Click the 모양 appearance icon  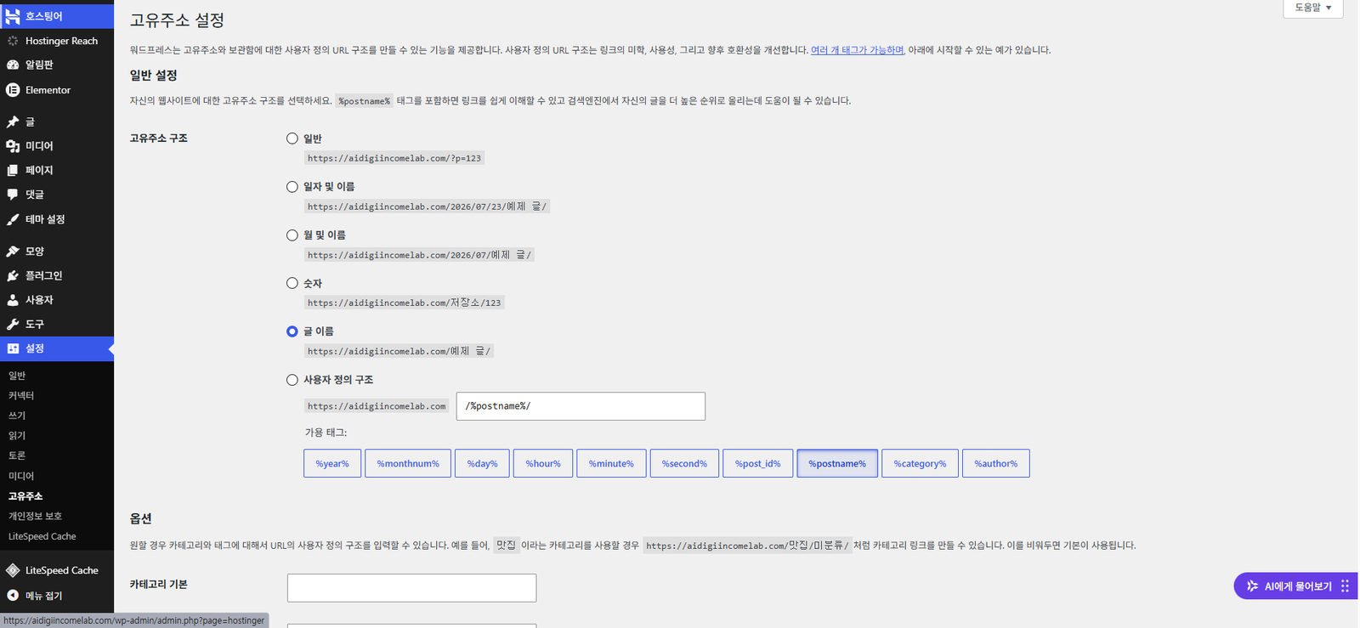coord(13,252)
